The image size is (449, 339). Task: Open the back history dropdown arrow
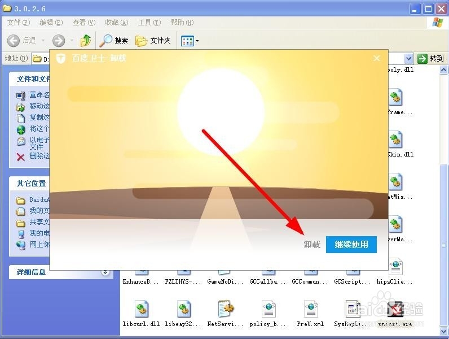click(43, 41)
